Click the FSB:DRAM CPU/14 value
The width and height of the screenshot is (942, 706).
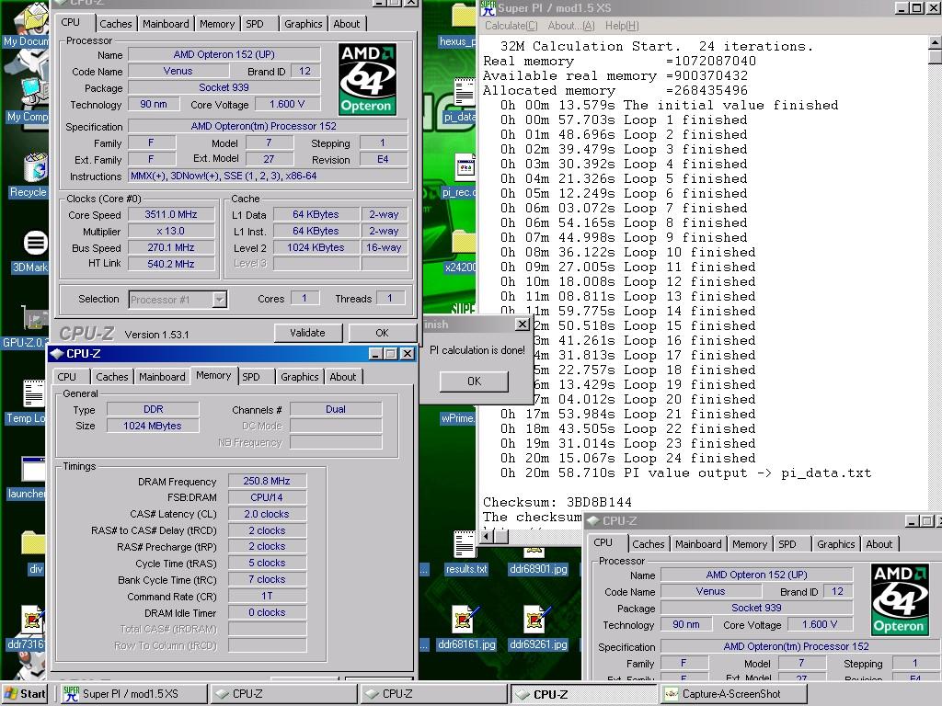coord(267,497)
